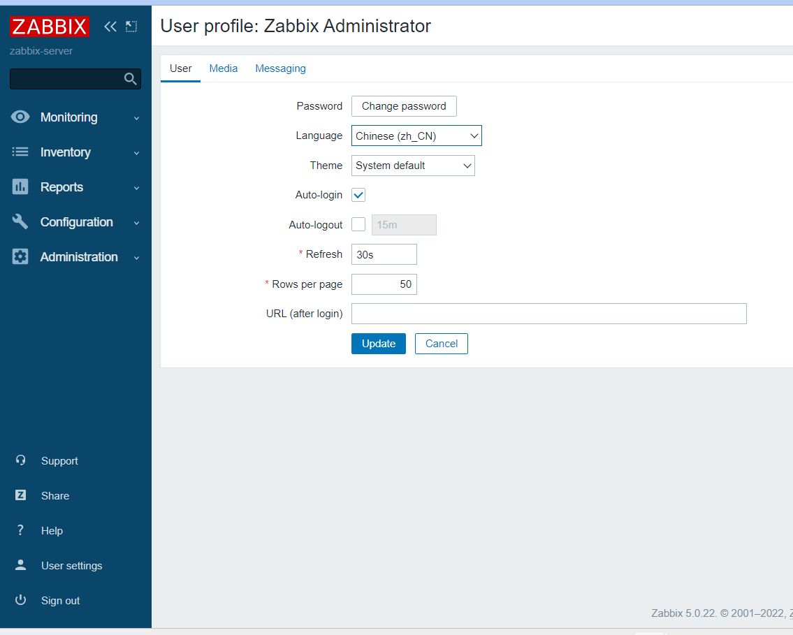Open the Support link
Image resolution: width=793 pixels, height=635 pixels.
[x=59, y=461]
